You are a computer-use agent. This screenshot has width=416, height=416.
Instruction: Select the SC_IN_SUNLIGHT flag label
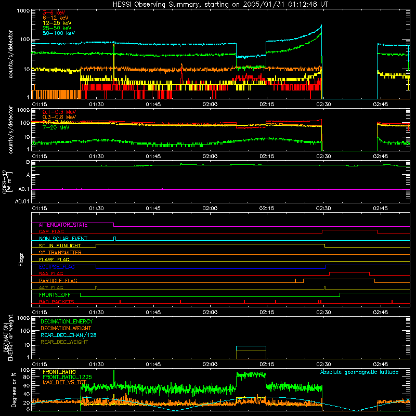(60, 245)
